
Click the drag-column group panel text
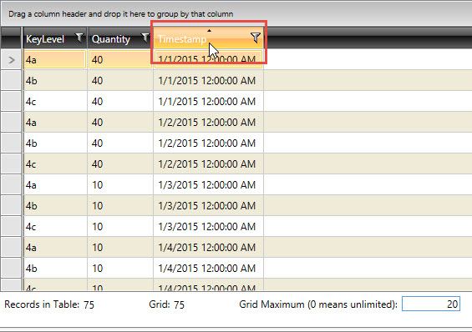(x=120, y=14)
